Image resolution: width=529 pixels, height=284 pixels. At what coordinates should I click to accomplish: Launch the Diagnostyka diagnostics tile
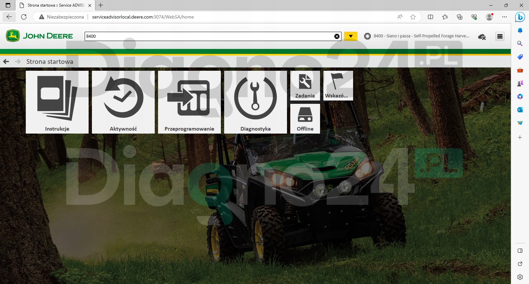(x=256, y=102)
